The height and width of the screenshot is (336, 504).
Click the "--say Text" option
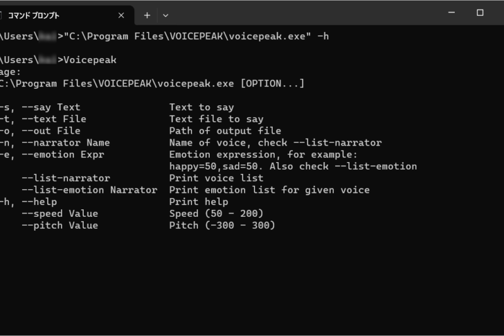coord(51,107)
